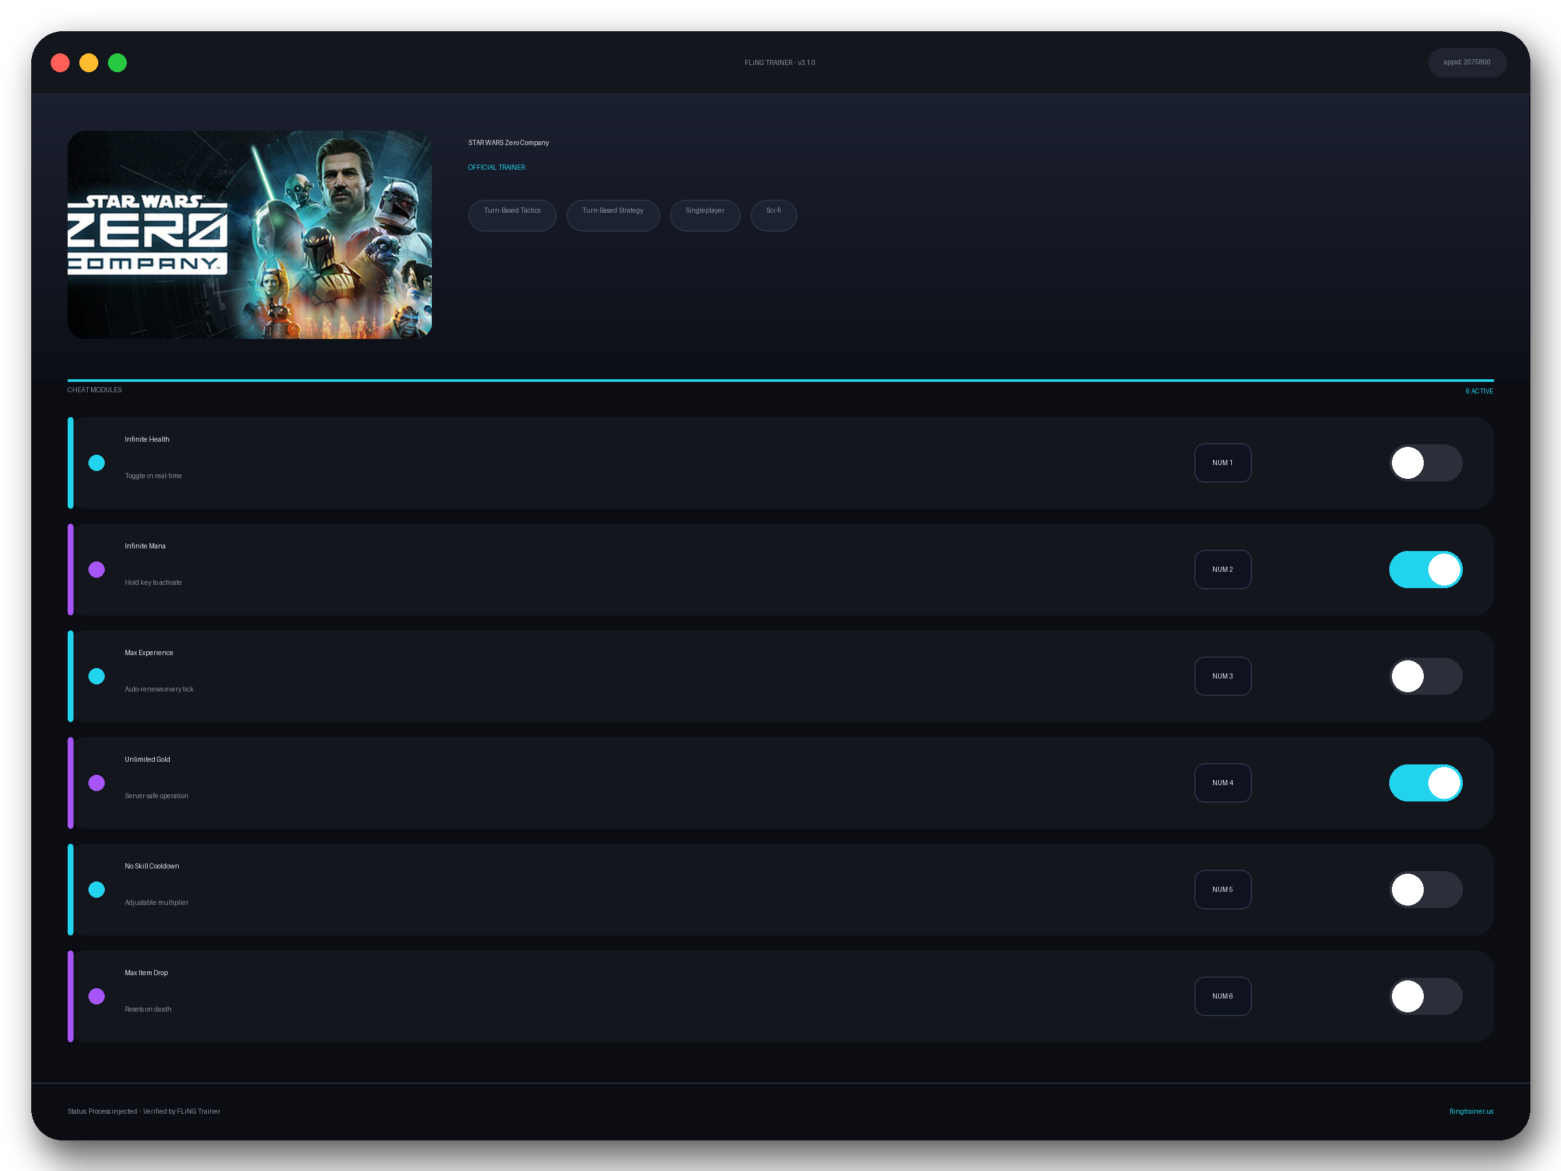This screenshot has width=1561, height=1171.
Task: Choose the NUM 6 hotkey button
Action: tap(1222, 996)
